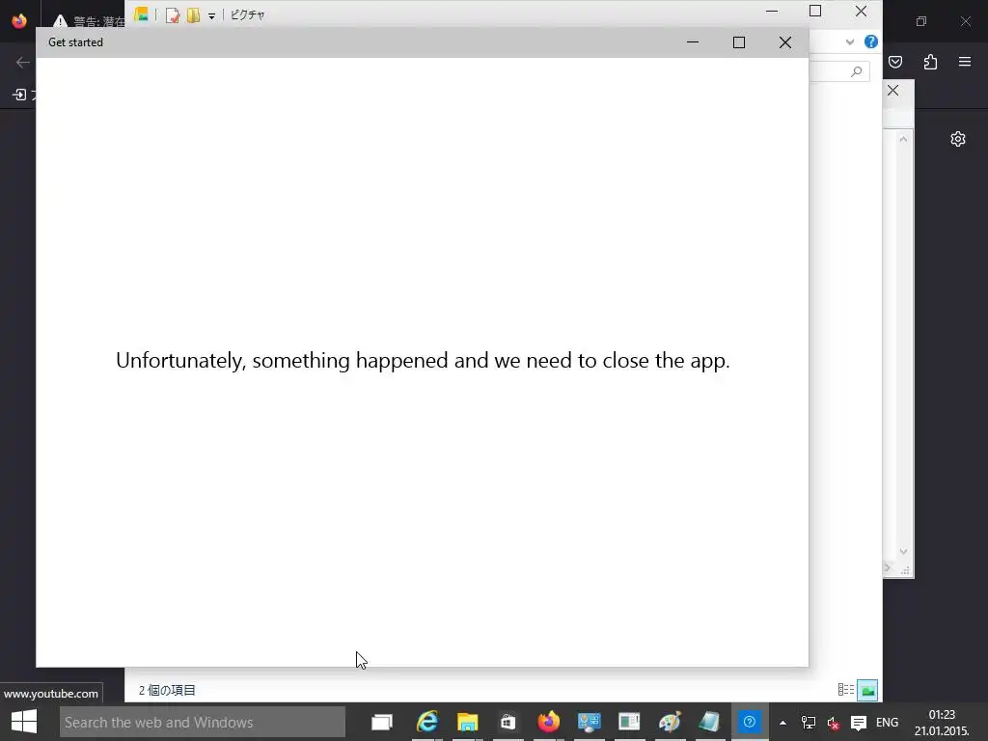The height and width of the screenshot is (741, 988).
Task: Switch Explorer to large thumbnails view
Action: pyautogui.click(x=867, y=690)
